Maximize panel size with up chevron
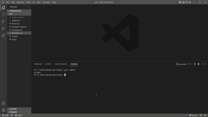 [202, 64]
